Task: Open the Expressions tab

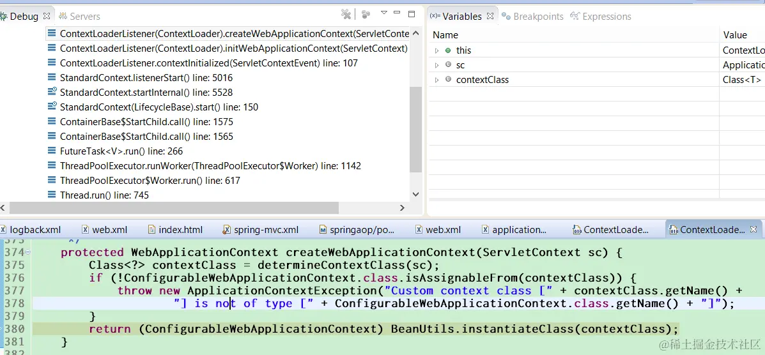Action: (x=601, y=16)
